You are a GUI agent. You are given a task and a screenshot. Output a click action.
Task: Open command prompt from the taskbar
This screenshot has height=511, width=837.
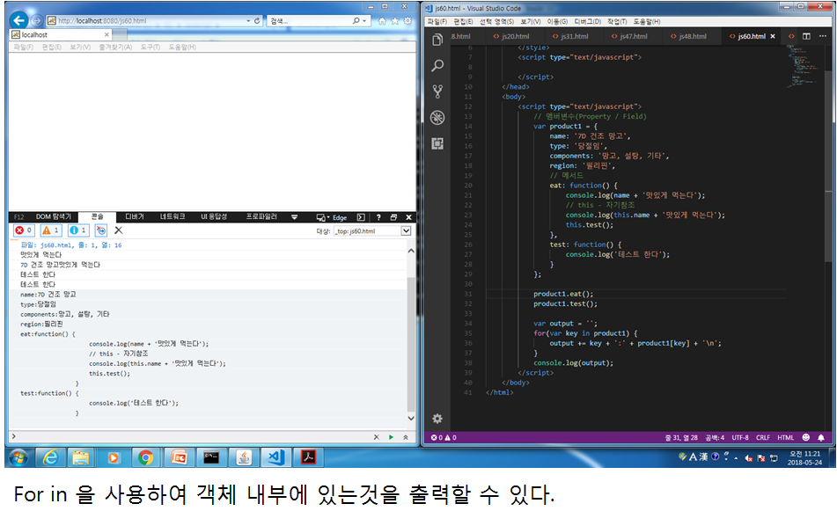pos(211,457)
